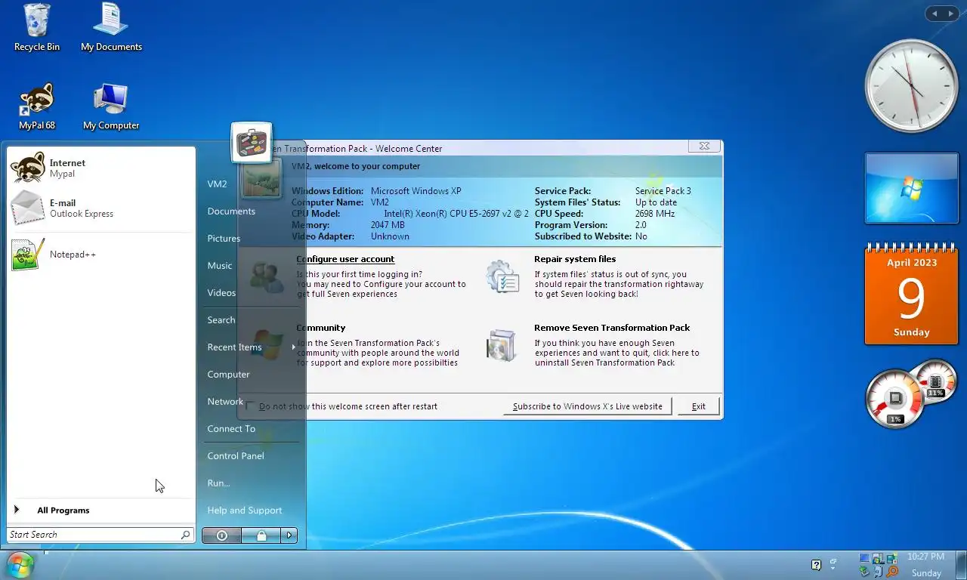Image resolution: width=967 pixels, height=580 pixels.
Task: Click the Remove Transformation Pack box icon
Action: click(x=502, y=345)
